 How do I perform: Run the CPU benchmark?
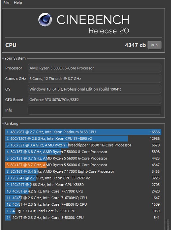coord(154,45)
